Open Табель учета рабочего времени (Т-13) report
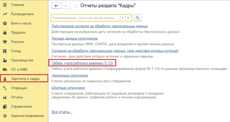The width and height of the screenshot is (230, 122). point(82,63)
